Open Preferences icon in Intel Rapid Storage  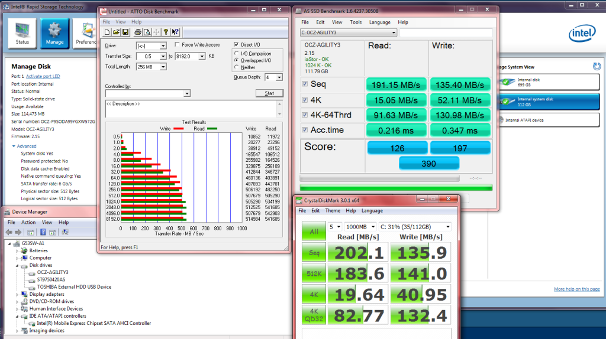(85, 33)
